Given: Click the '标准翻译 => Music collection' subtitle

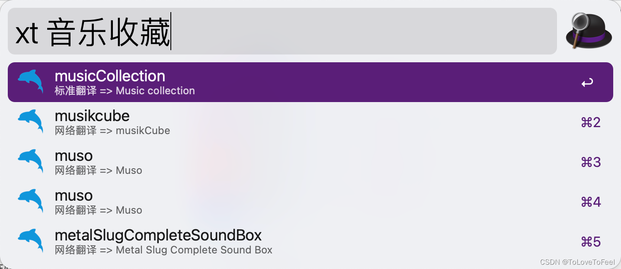Looking at the screenshot, I should pos(125,91).
